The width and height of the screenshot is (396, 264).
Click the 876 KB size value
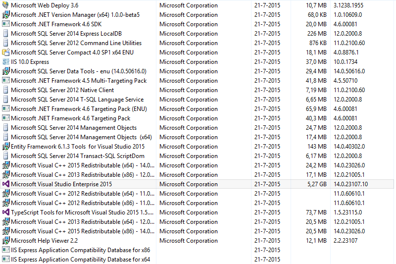(318, 43)
